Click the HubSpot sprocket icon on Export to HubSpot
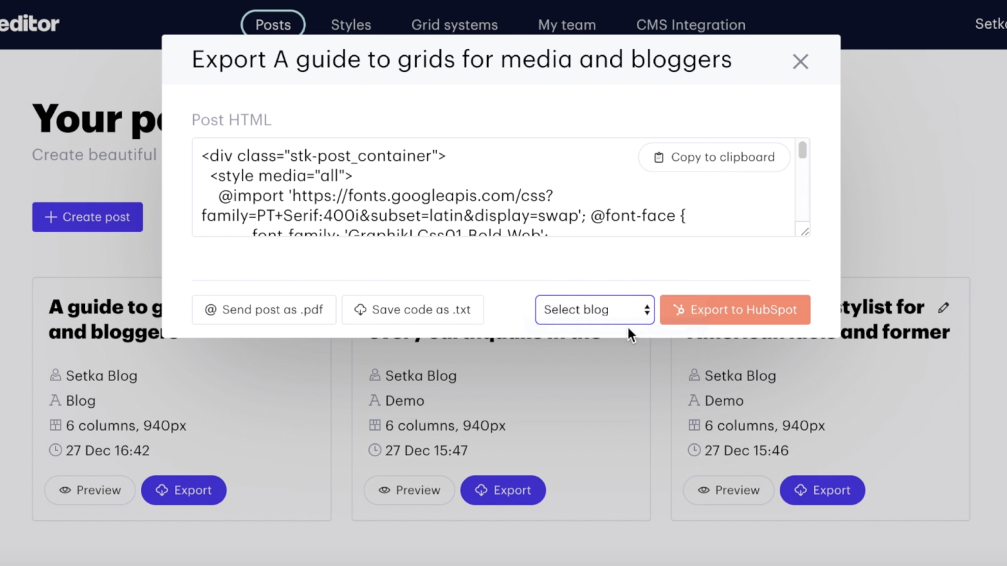Viewport: 1007px width, 566px height. coord(680,309)
